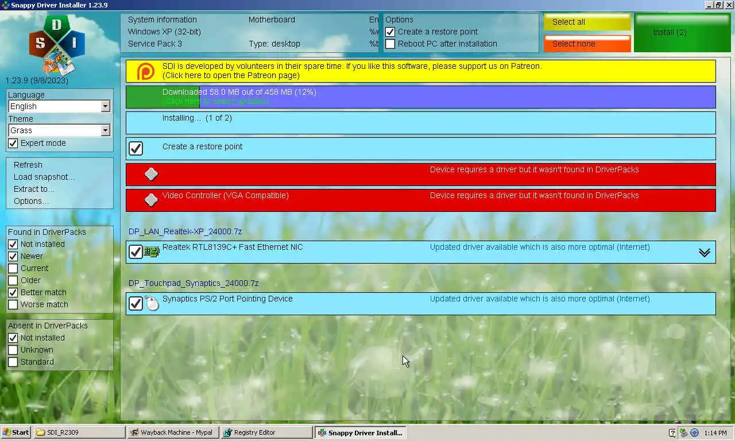Screen dimensions: 735x441
Task: Click the Select all button
Action: 587,22
